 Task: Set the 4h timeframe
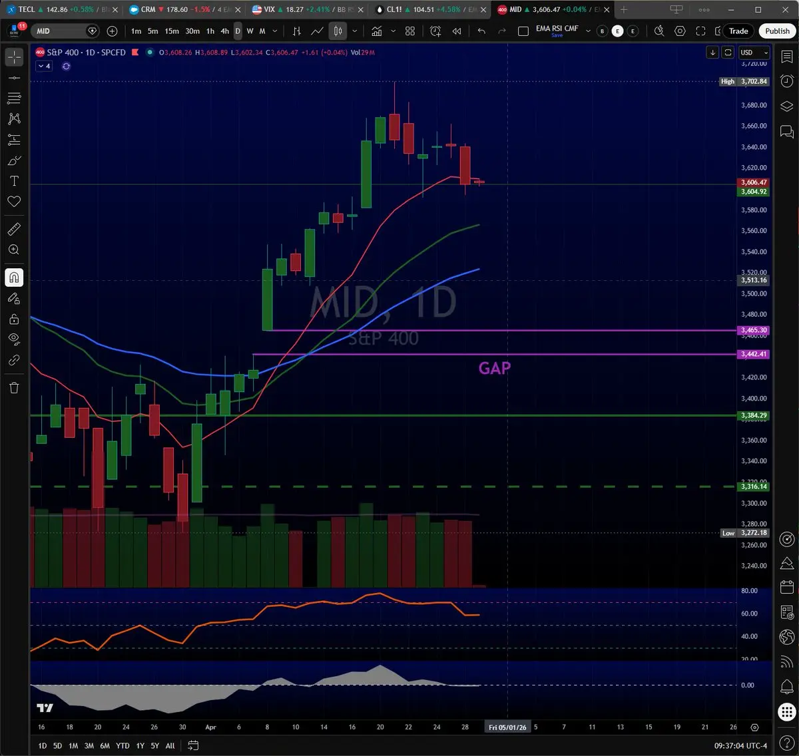[224, 31]
